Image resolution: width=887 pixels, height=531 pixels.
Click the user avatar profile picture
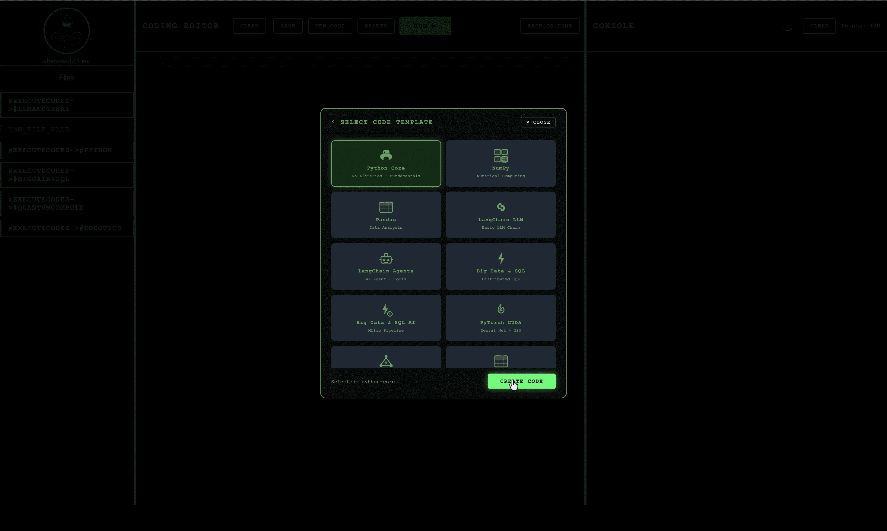[x=67, y=30]
